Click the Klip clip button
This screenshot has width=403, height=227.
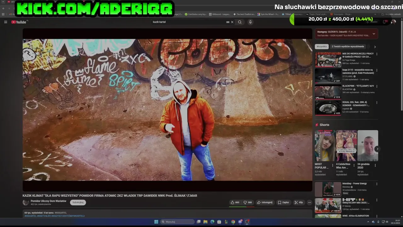coord(298,202)
